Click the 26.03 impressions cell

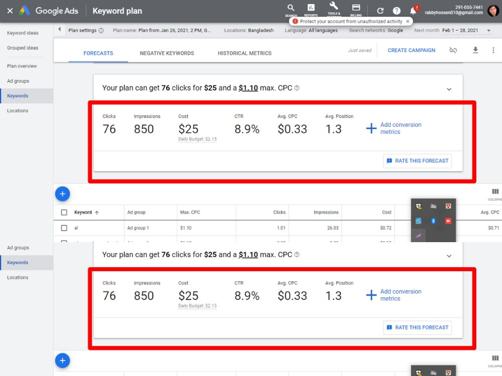click(333, 228)
